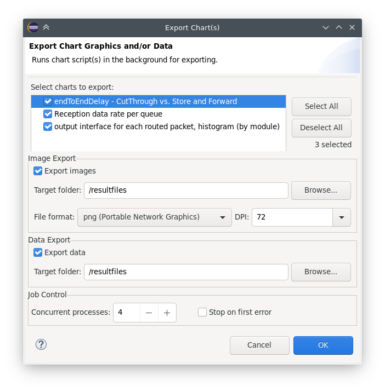Click the double-chevron keep-above icon
This screenshot has width=385, height=392.
[46, 27]
